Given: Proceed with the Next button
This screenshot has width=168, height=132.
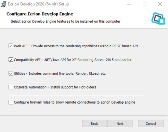Looking at the screenshot, I should (x=120, y=123).
